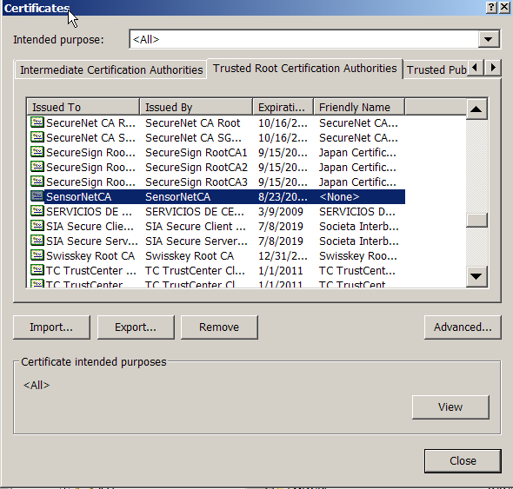Sort by Issued By column header

196,107
